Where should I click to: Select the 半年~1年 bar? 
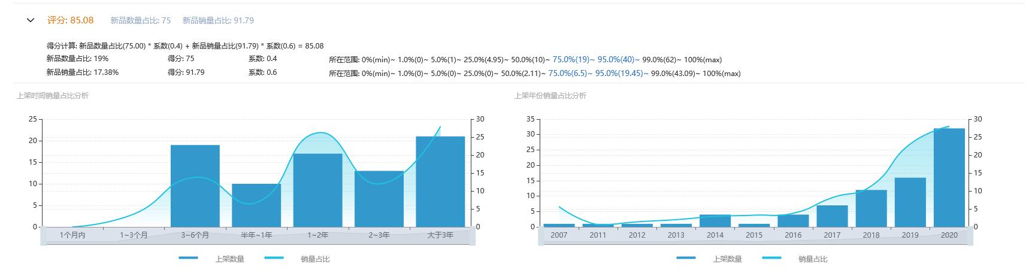[256, 205]
